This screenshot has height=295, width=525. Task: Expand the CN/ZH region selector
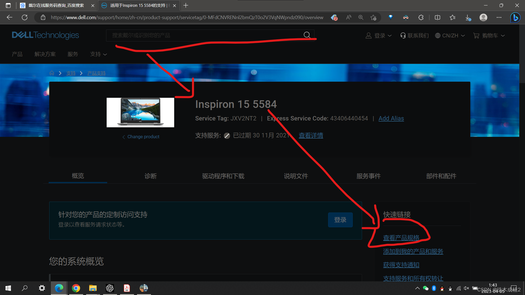[x=450, y=36]
